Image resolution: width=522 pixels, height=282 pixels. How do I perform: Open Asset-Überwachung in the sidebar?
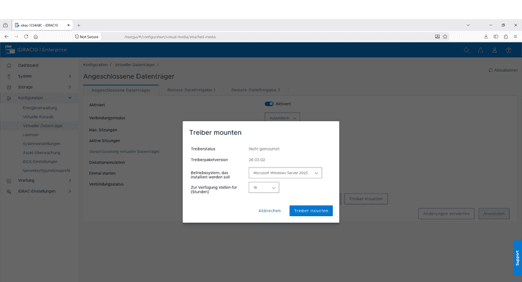pos(41,152)
